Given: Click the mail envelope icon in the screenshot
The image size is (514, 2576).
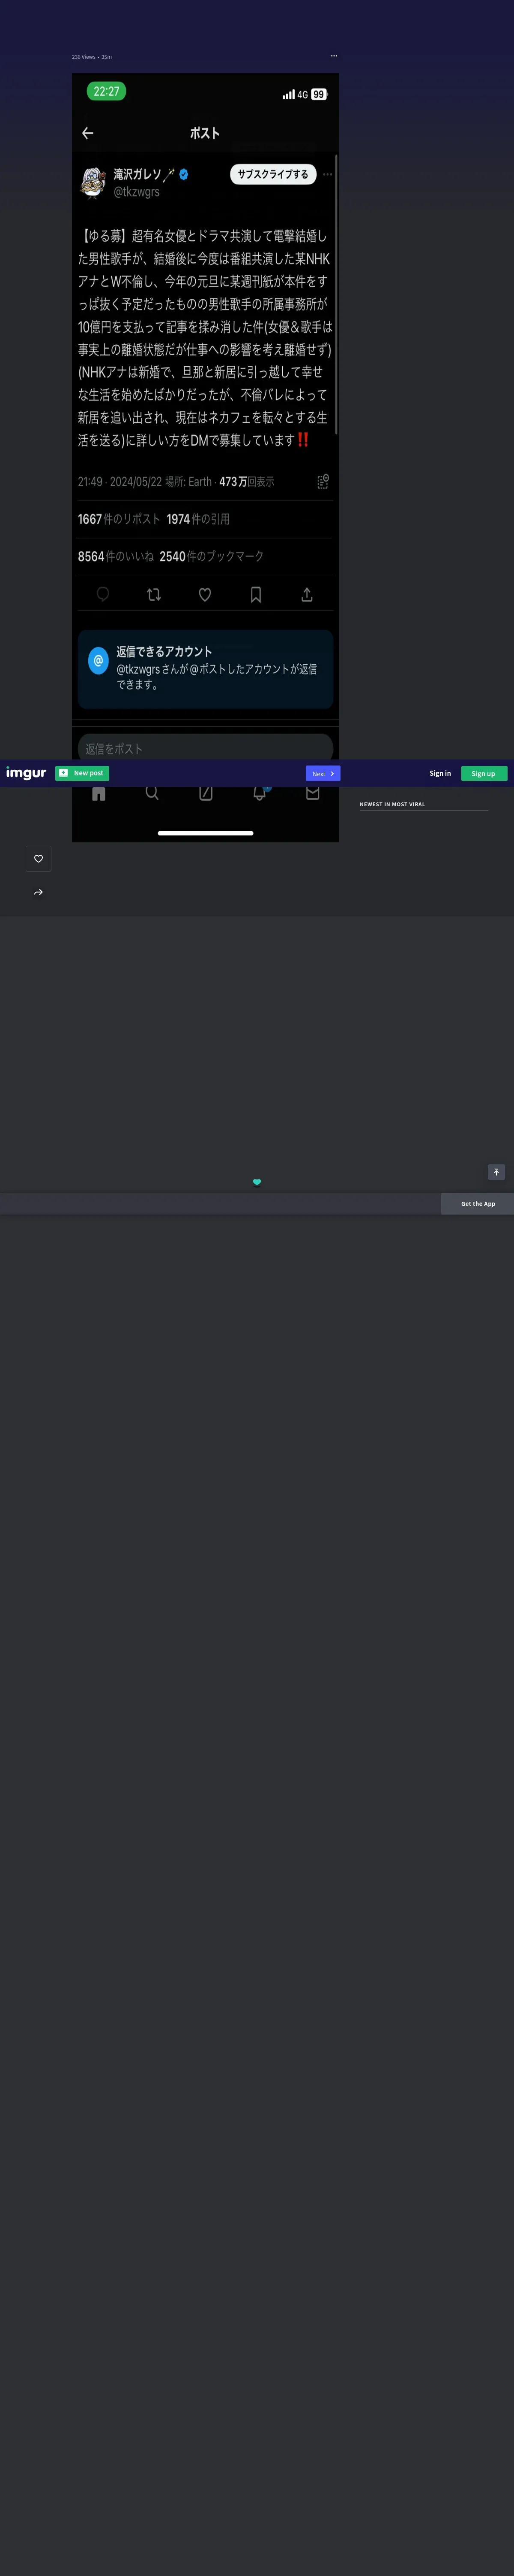Looking at the screenshot, I should 312,792.
